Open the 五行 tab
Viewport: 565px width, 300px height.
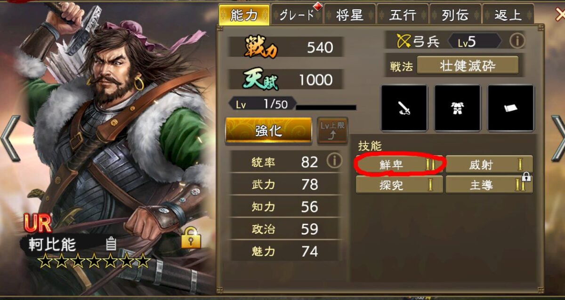pos(403,15)
